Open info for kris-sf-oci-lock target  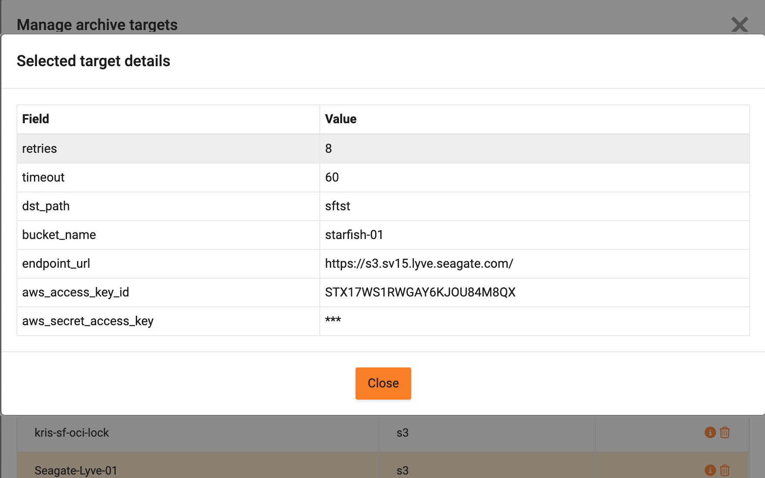click(710, 432)
